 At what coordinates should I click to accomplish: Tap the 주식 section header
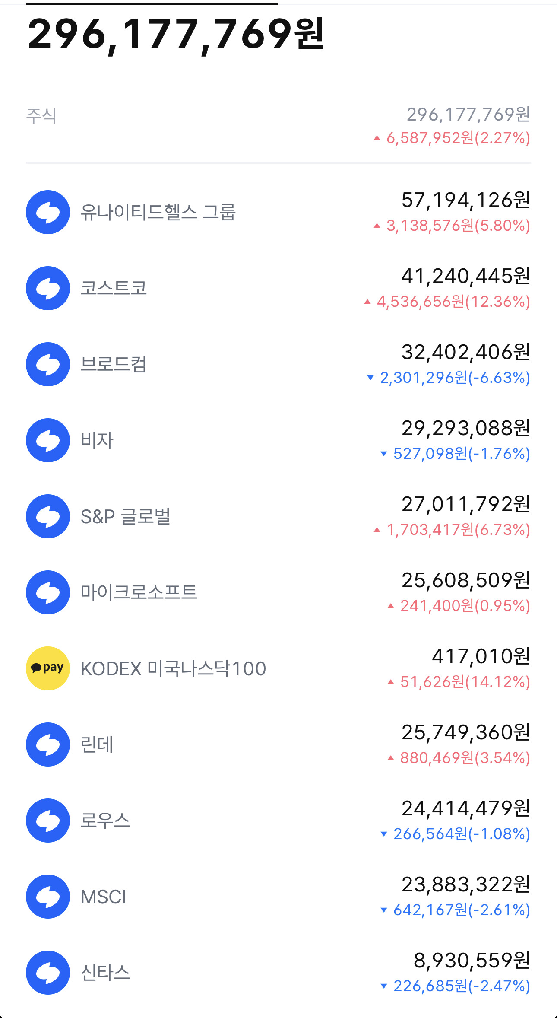[x=41, y=115]
